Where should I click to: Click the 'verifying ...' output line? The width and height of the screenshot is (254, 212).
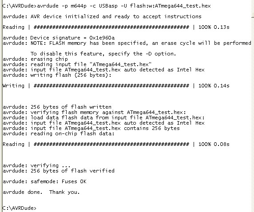point(36,165)
